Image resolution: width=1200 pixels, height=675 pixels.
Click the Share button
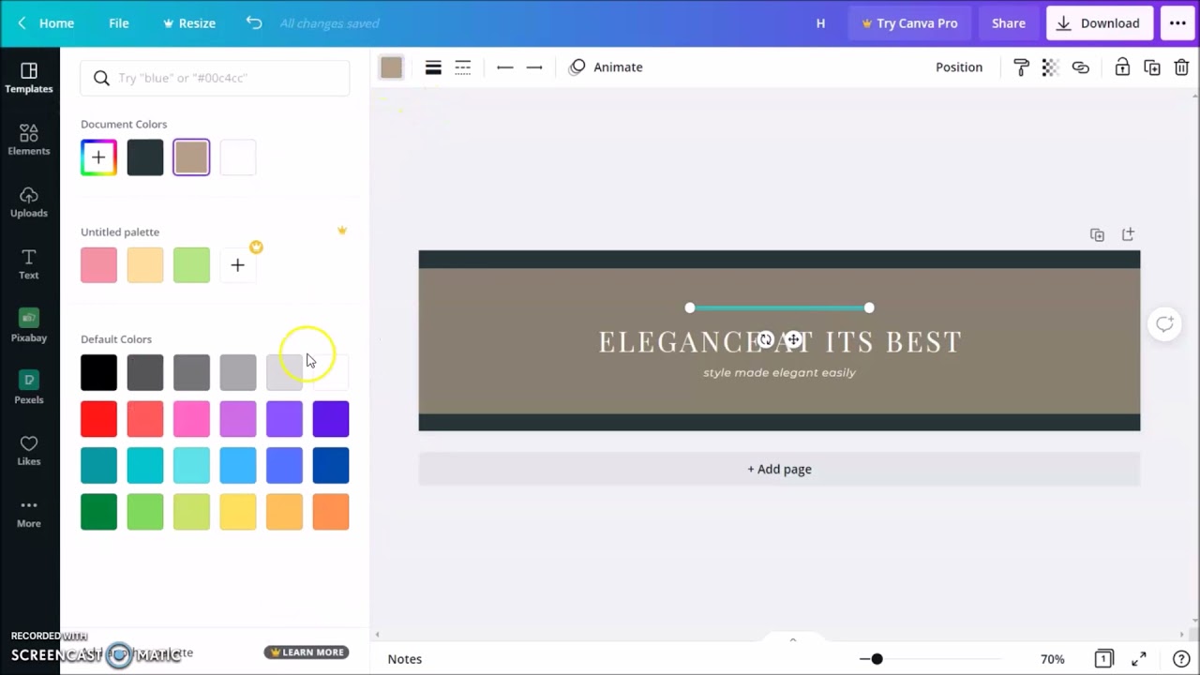[x=1009, y=22]
